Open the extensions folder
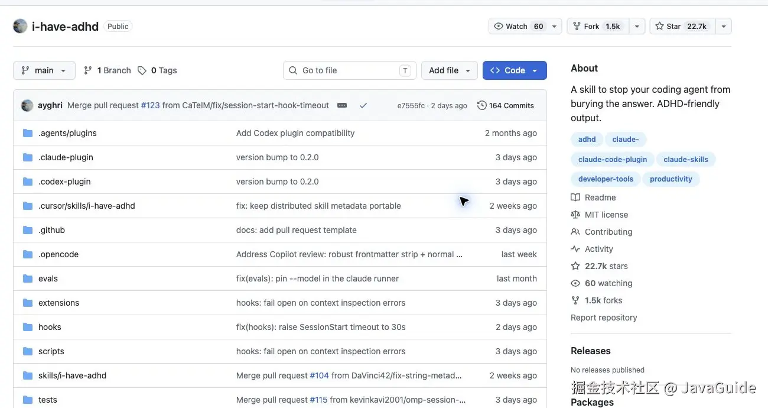 58,303
